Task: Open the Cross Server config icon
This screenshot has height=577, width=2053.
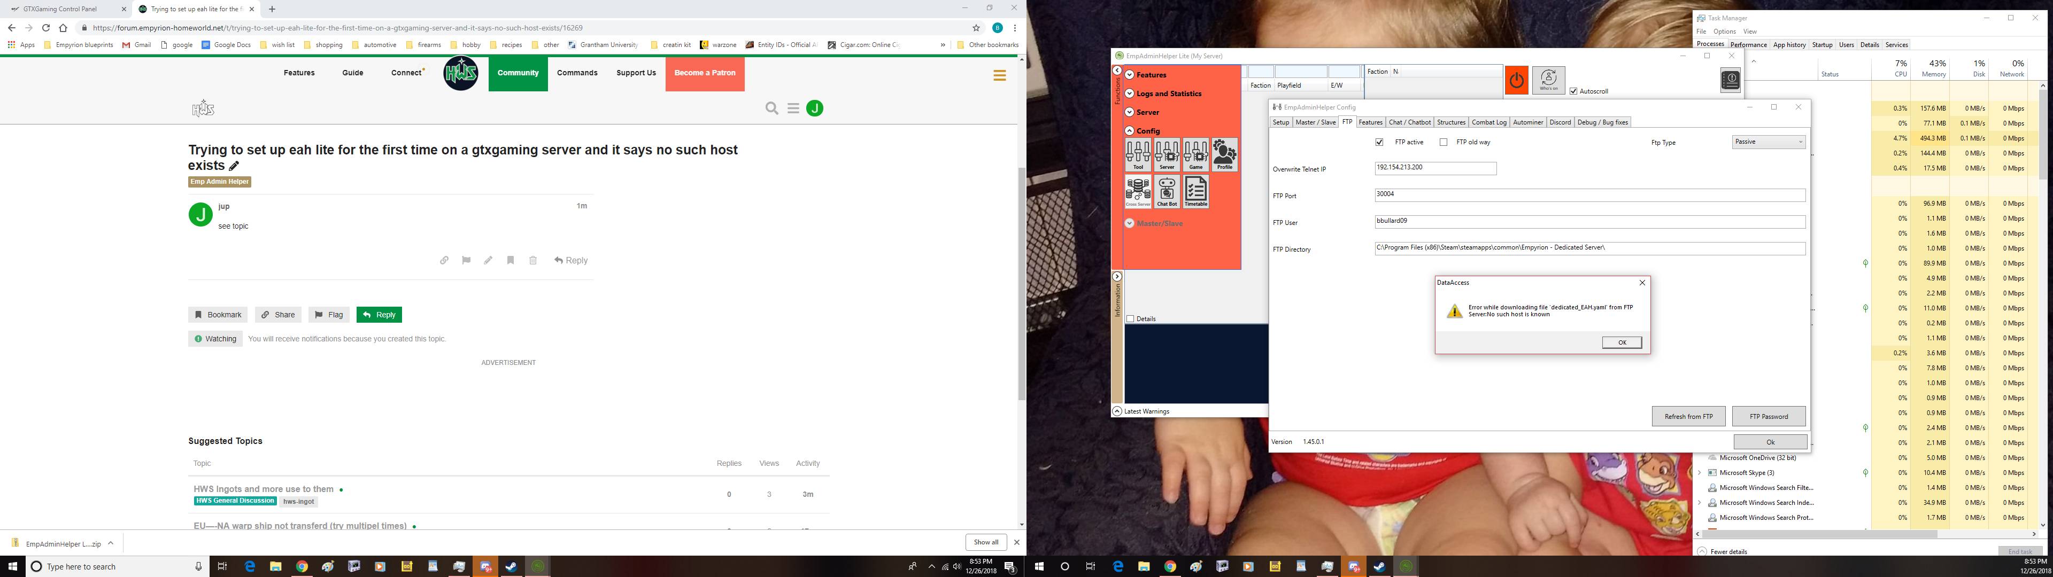Action: pos(1137,192)
